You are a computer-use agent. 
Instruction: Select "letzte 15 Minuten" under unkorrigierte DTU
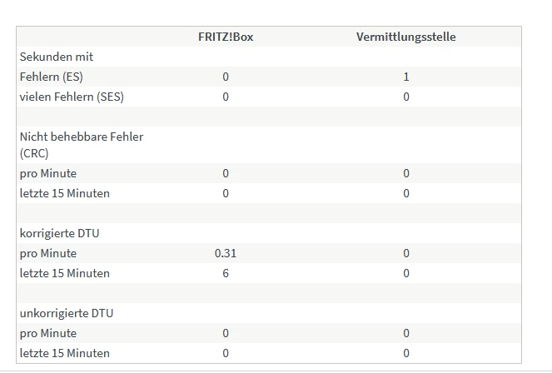coord(65,353)
